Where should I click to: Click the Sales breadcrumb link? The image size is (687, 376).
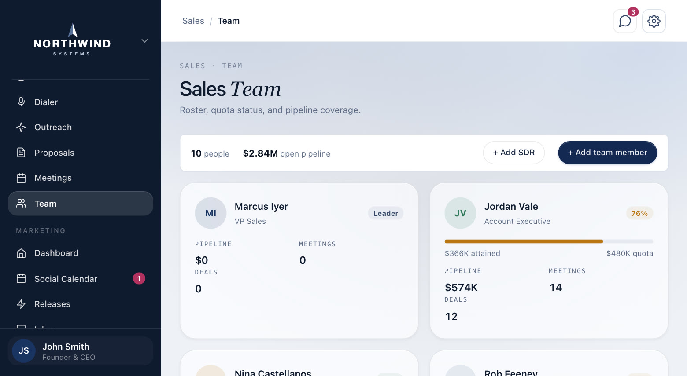(x=193, y=21)
